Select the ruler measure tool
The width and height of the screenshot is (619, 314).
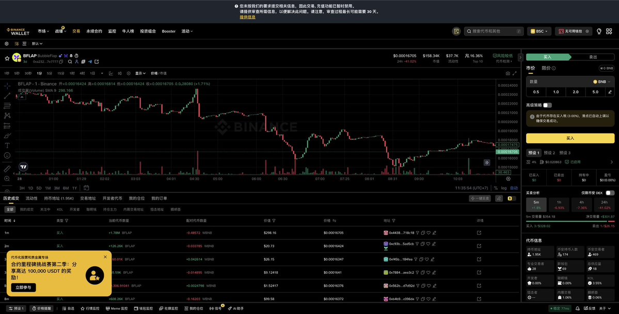pos(7,169)
